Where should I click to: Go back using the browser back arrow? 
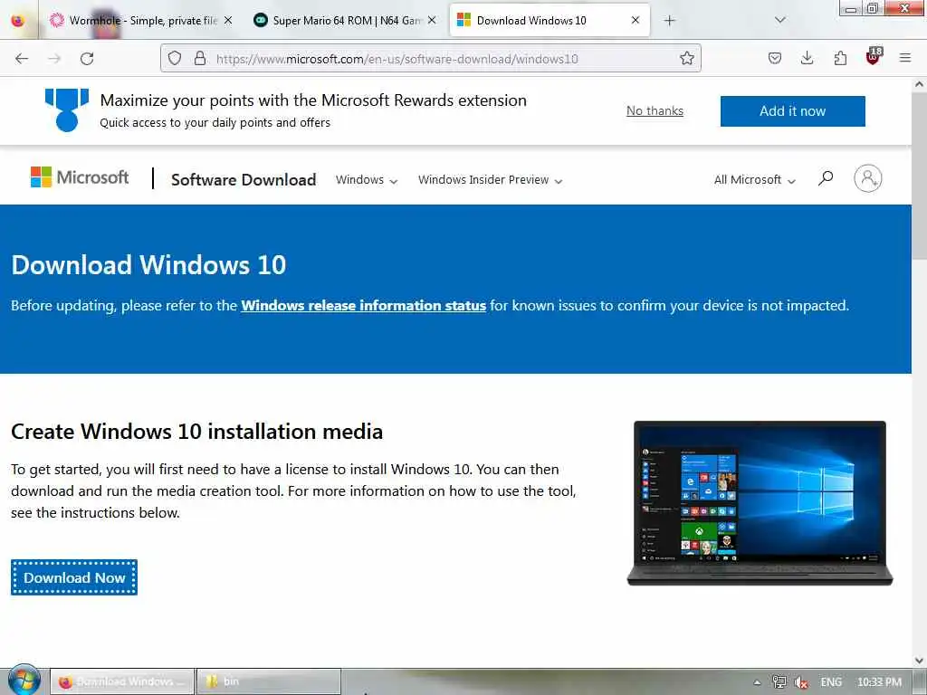point(22,59)
